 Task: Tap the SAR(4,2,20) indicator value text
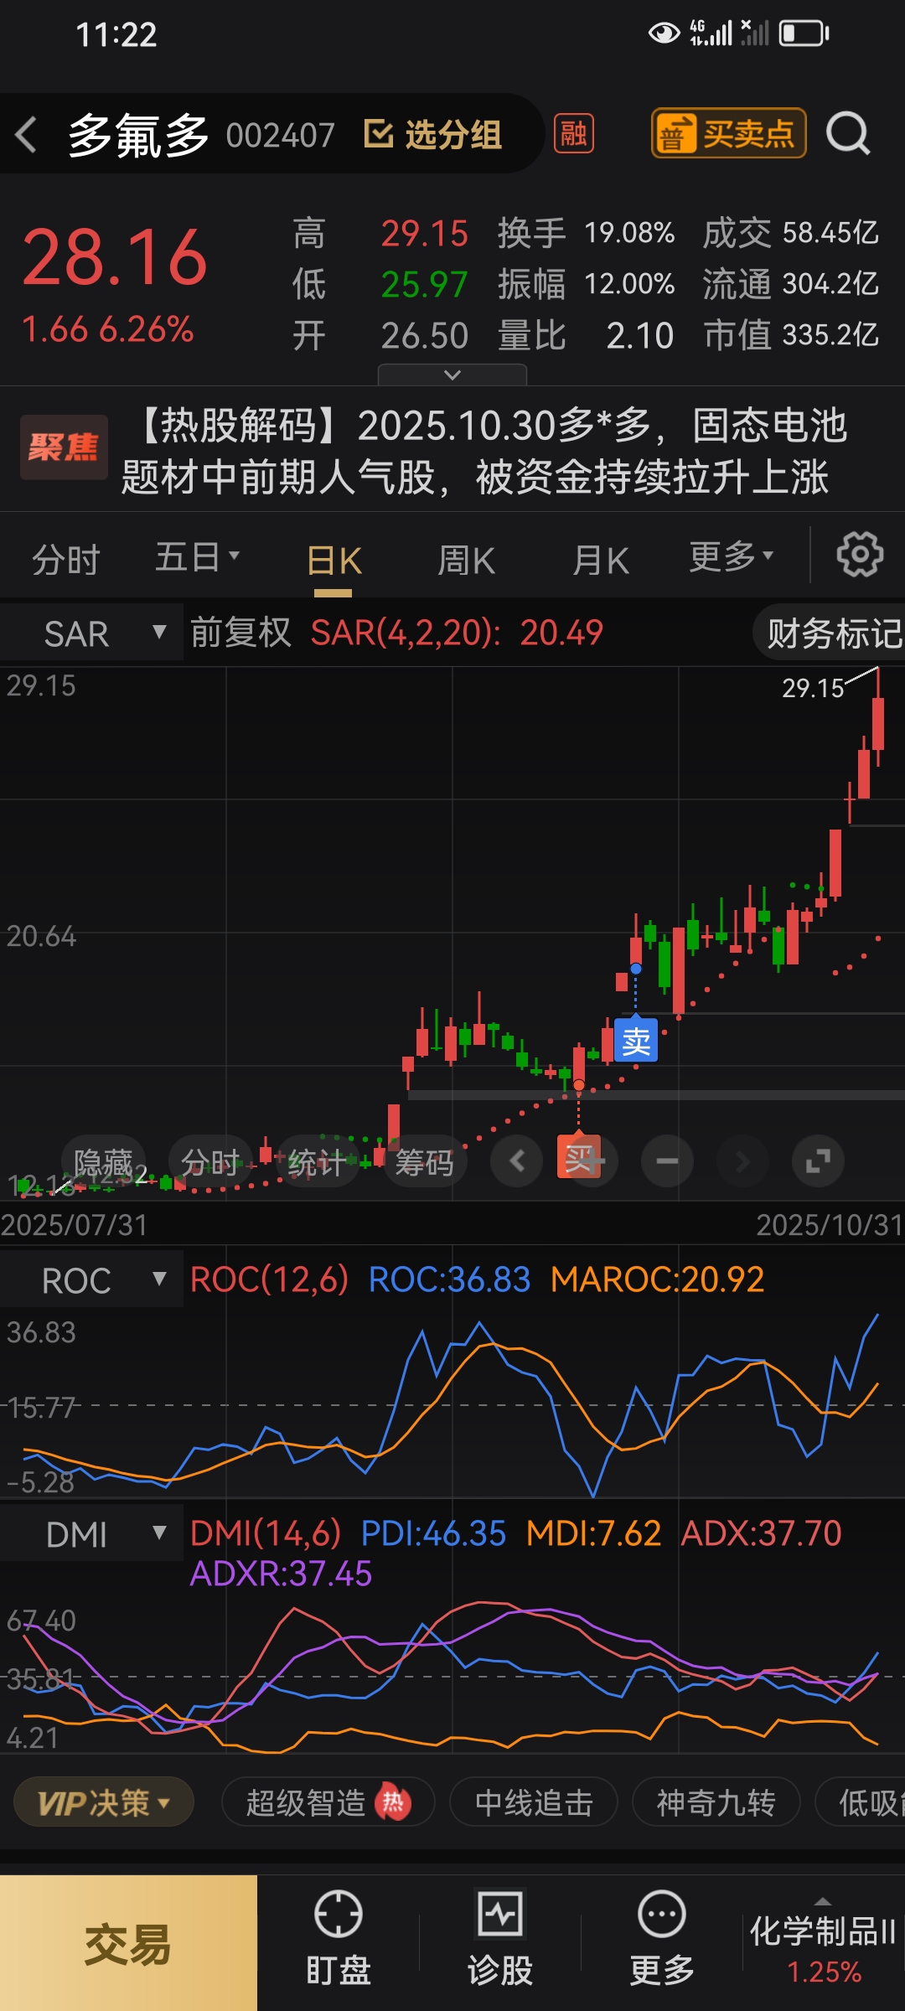click(x=457, y=633)
